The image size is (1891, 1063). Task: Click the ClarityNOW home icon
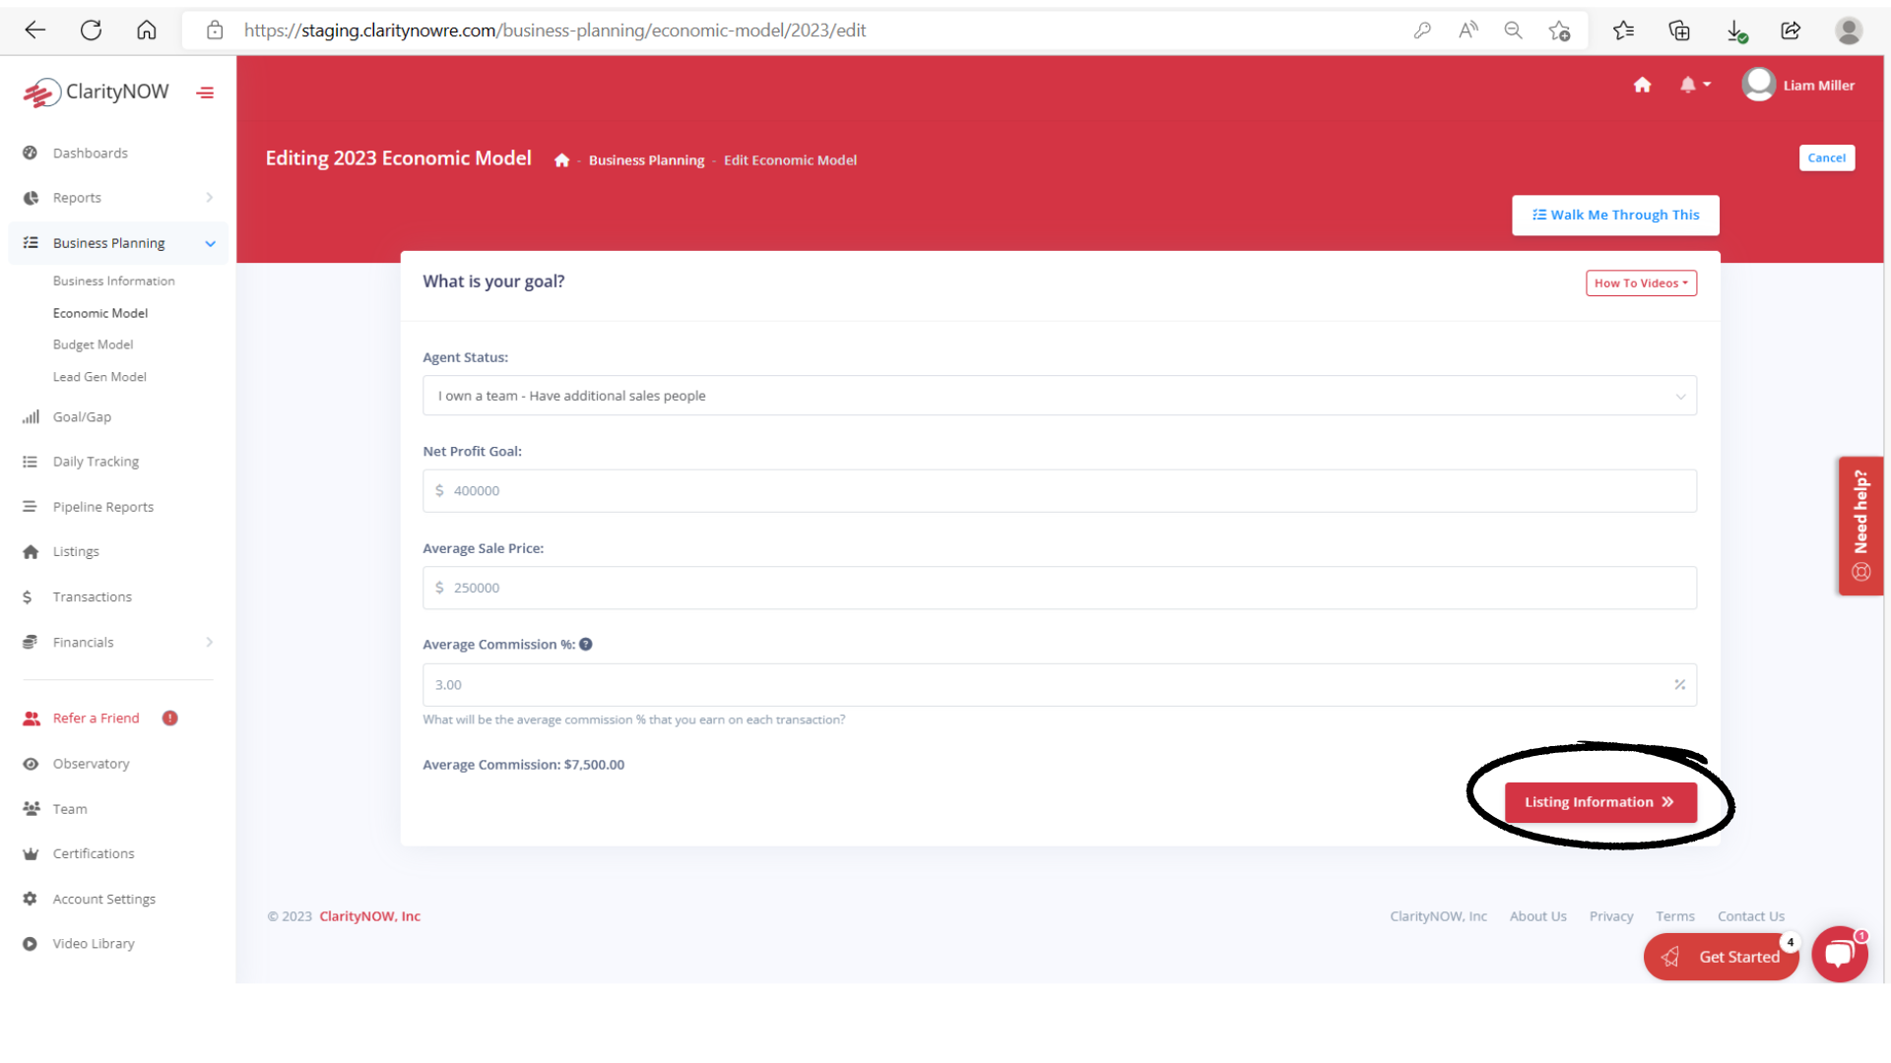coord(1643,85)
